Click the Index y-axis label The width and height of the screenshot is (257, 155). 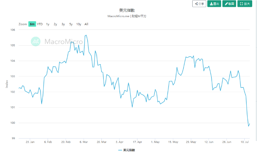[7, 84]
